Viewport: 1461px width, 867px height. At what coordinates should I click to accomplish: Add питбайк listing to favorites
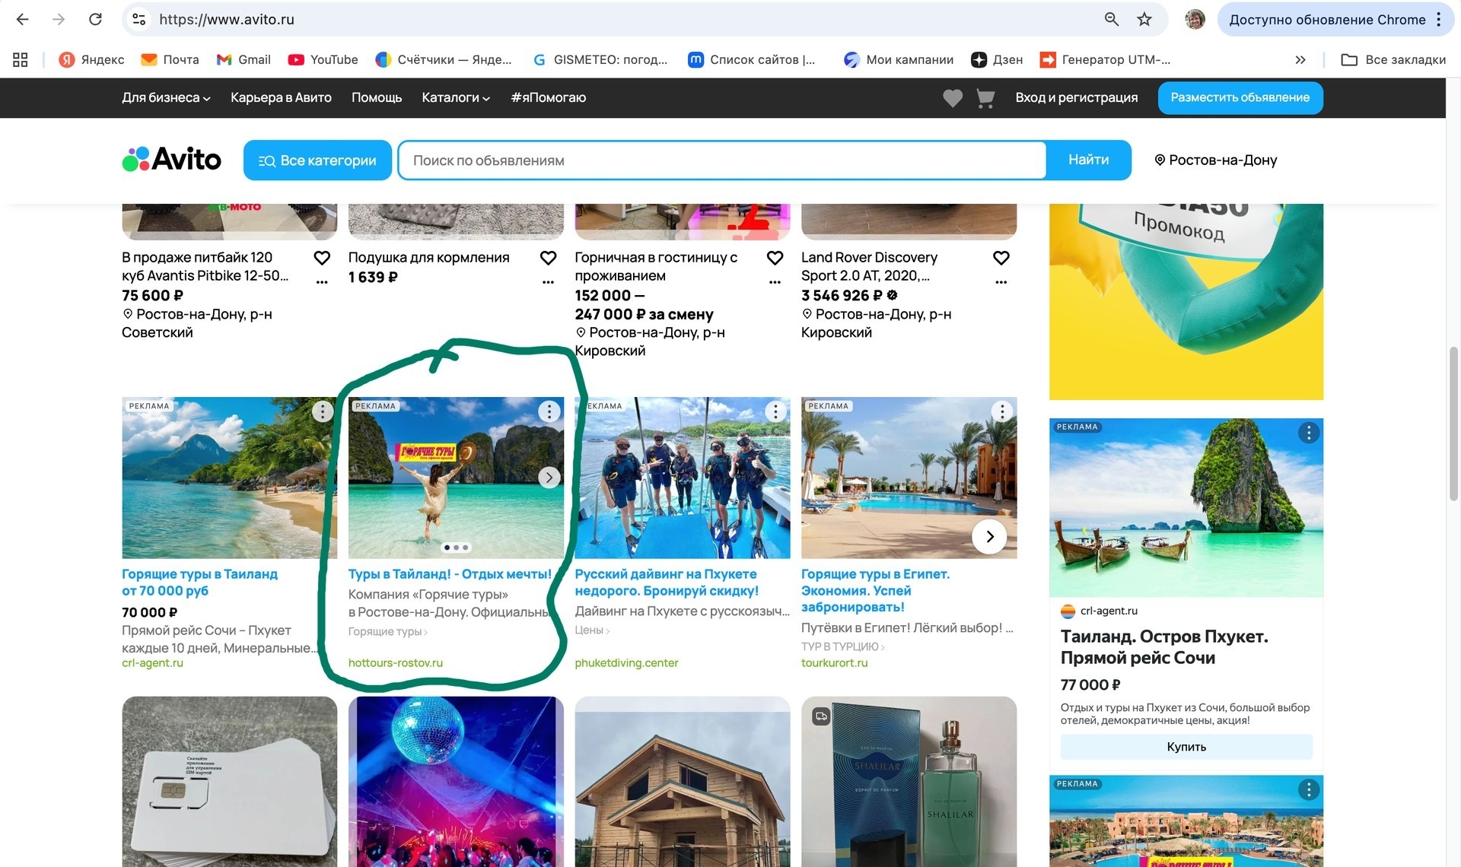click(x=322, y=259)
